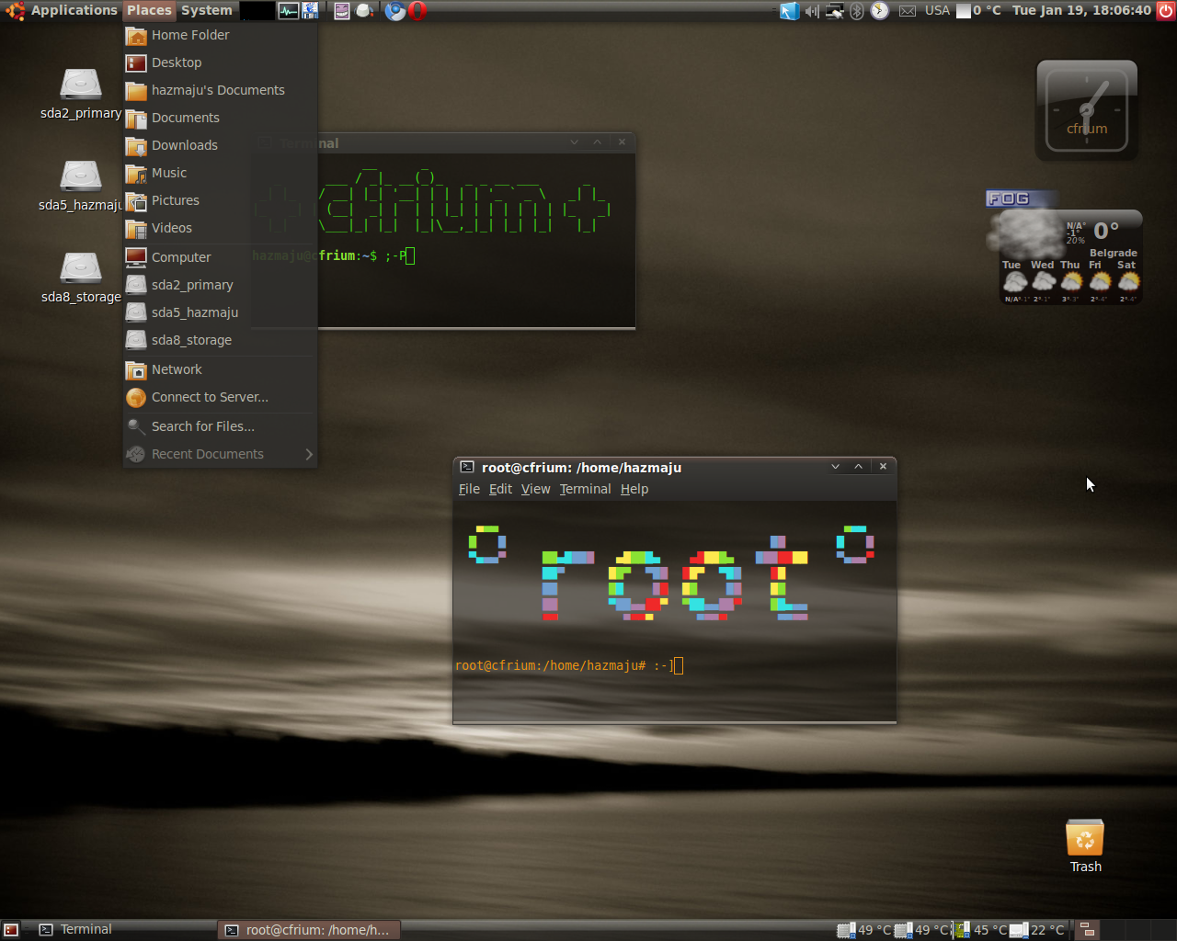Screen dimensions: 1177x941
Task: Click the green terminal prompt line
Action: pos(334,255)
